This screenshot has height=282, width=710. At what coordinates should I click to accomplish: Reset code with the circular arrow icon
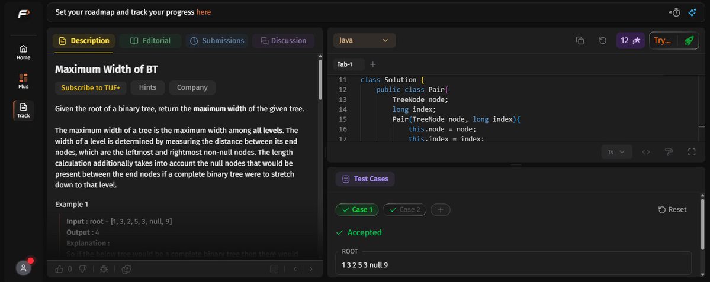[602, 40]
